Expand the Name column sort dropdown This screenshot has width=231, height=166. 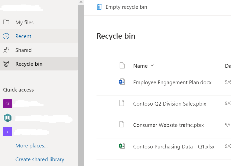click(x=152, y=66)
